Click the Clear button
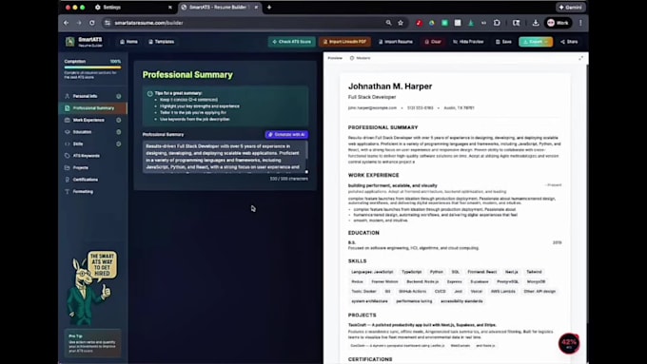 click(433, 42)
